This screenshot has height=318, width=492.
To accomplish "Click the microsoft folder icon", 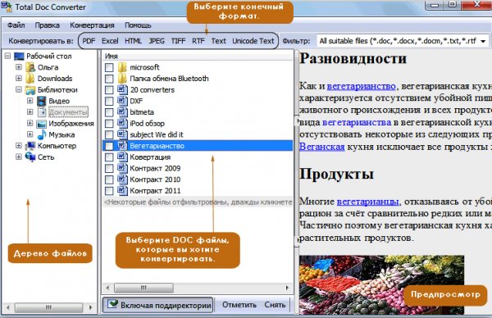I will 122,67.
